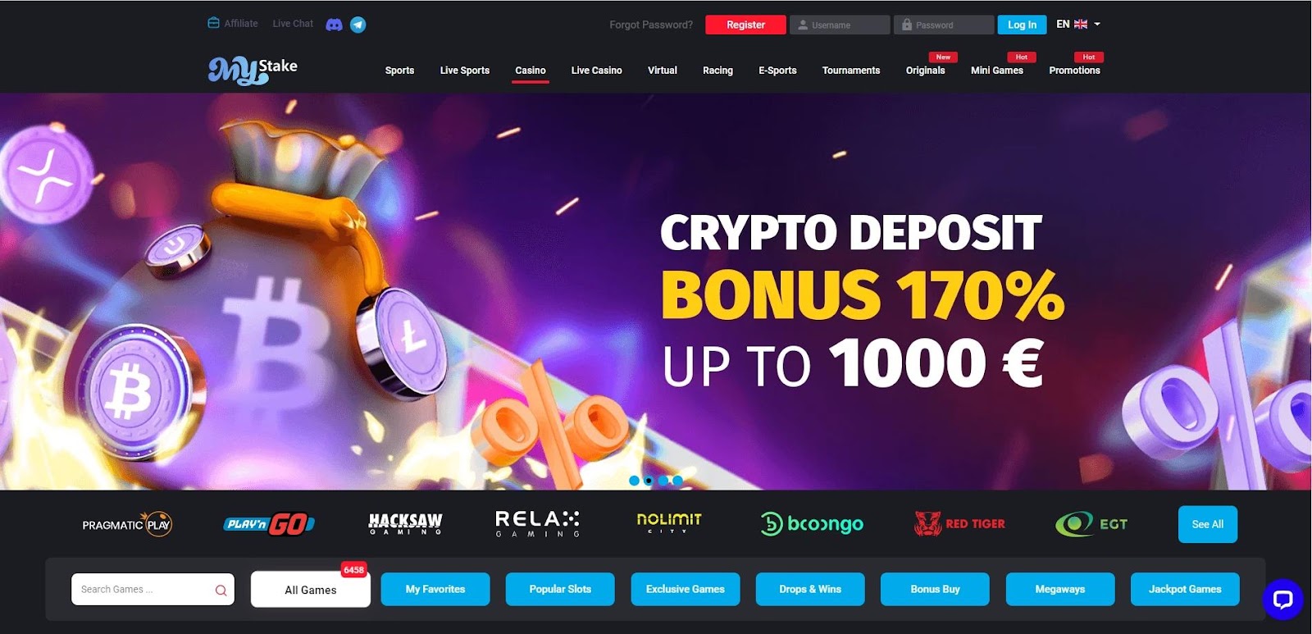Click the red Register button
The width and height of the screenshot is (1312, 634).
click(x=745, y=25)
